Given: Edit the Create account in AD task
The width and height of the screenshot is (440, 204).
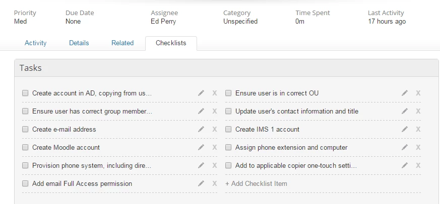Looking at the screenshot, I should tap(201, 93).
